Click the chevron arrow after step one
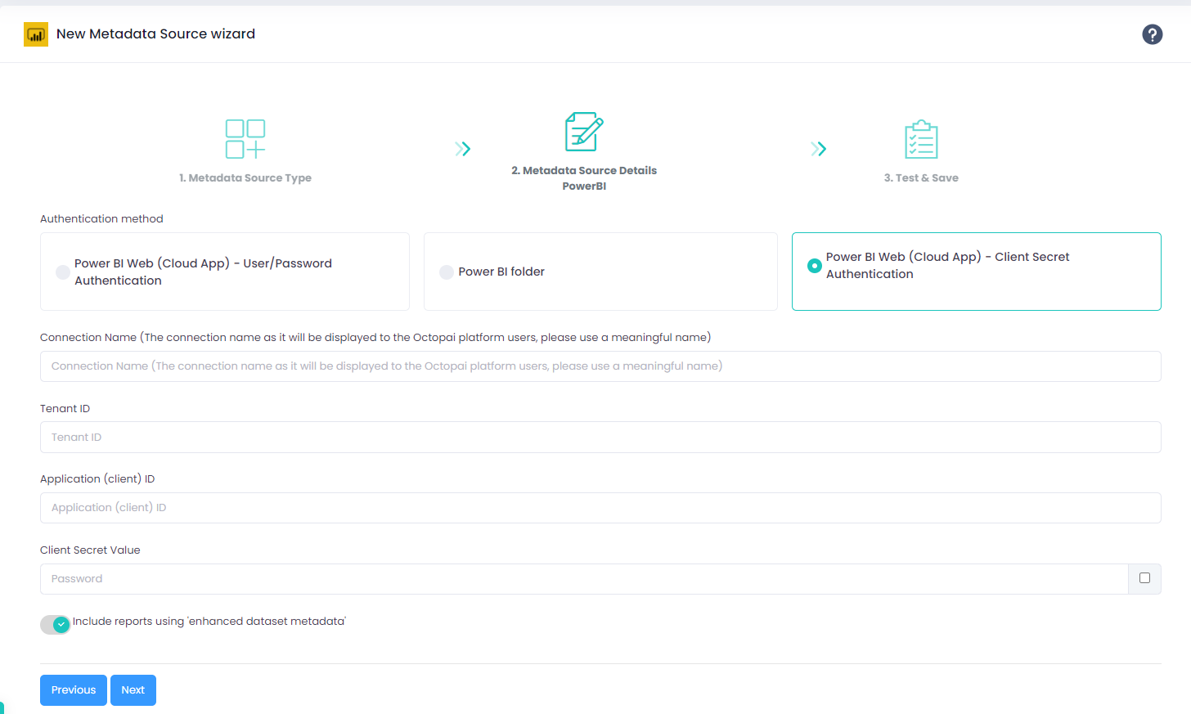 463,149
